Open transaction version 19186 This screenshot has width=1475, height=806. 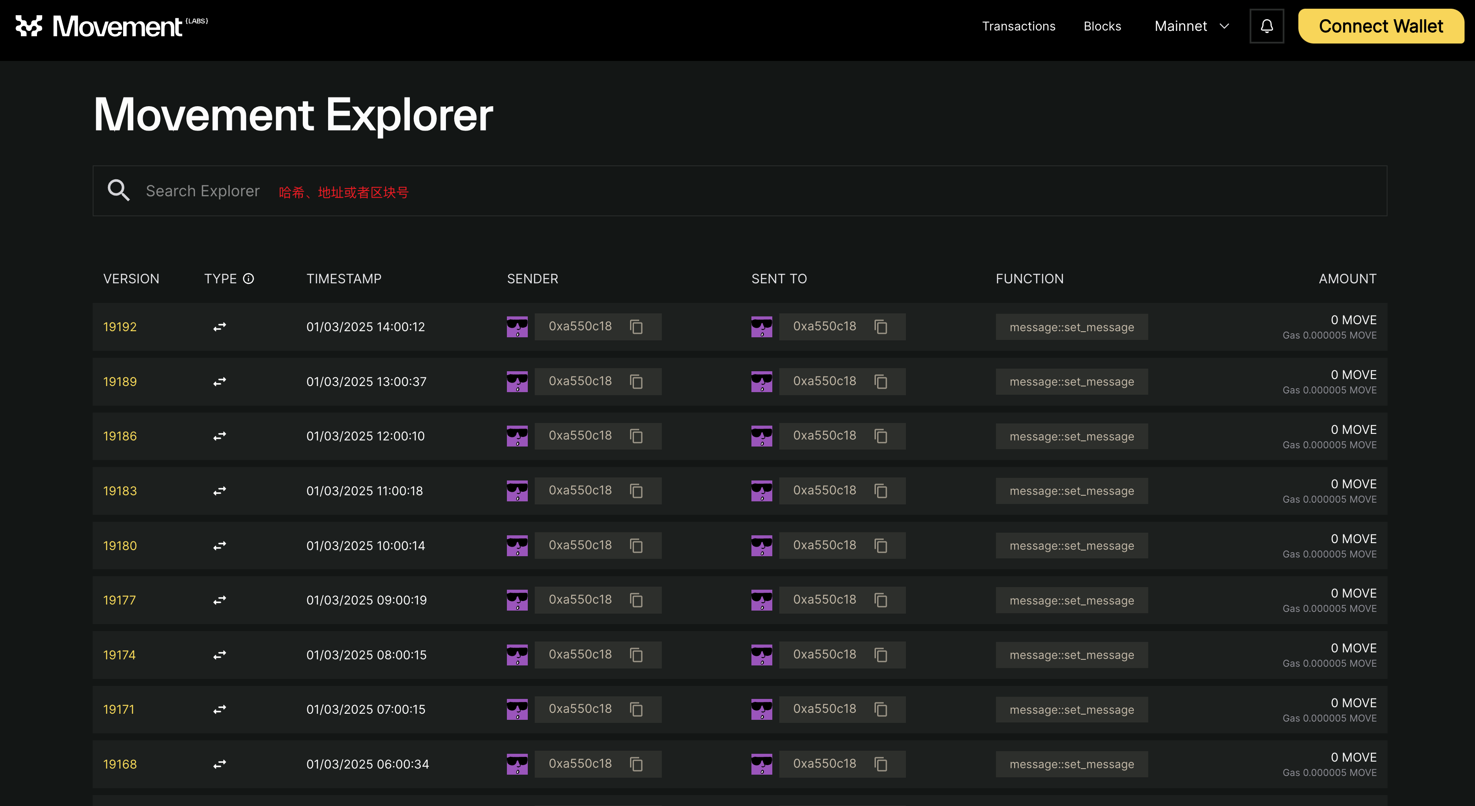coord(120,436)
